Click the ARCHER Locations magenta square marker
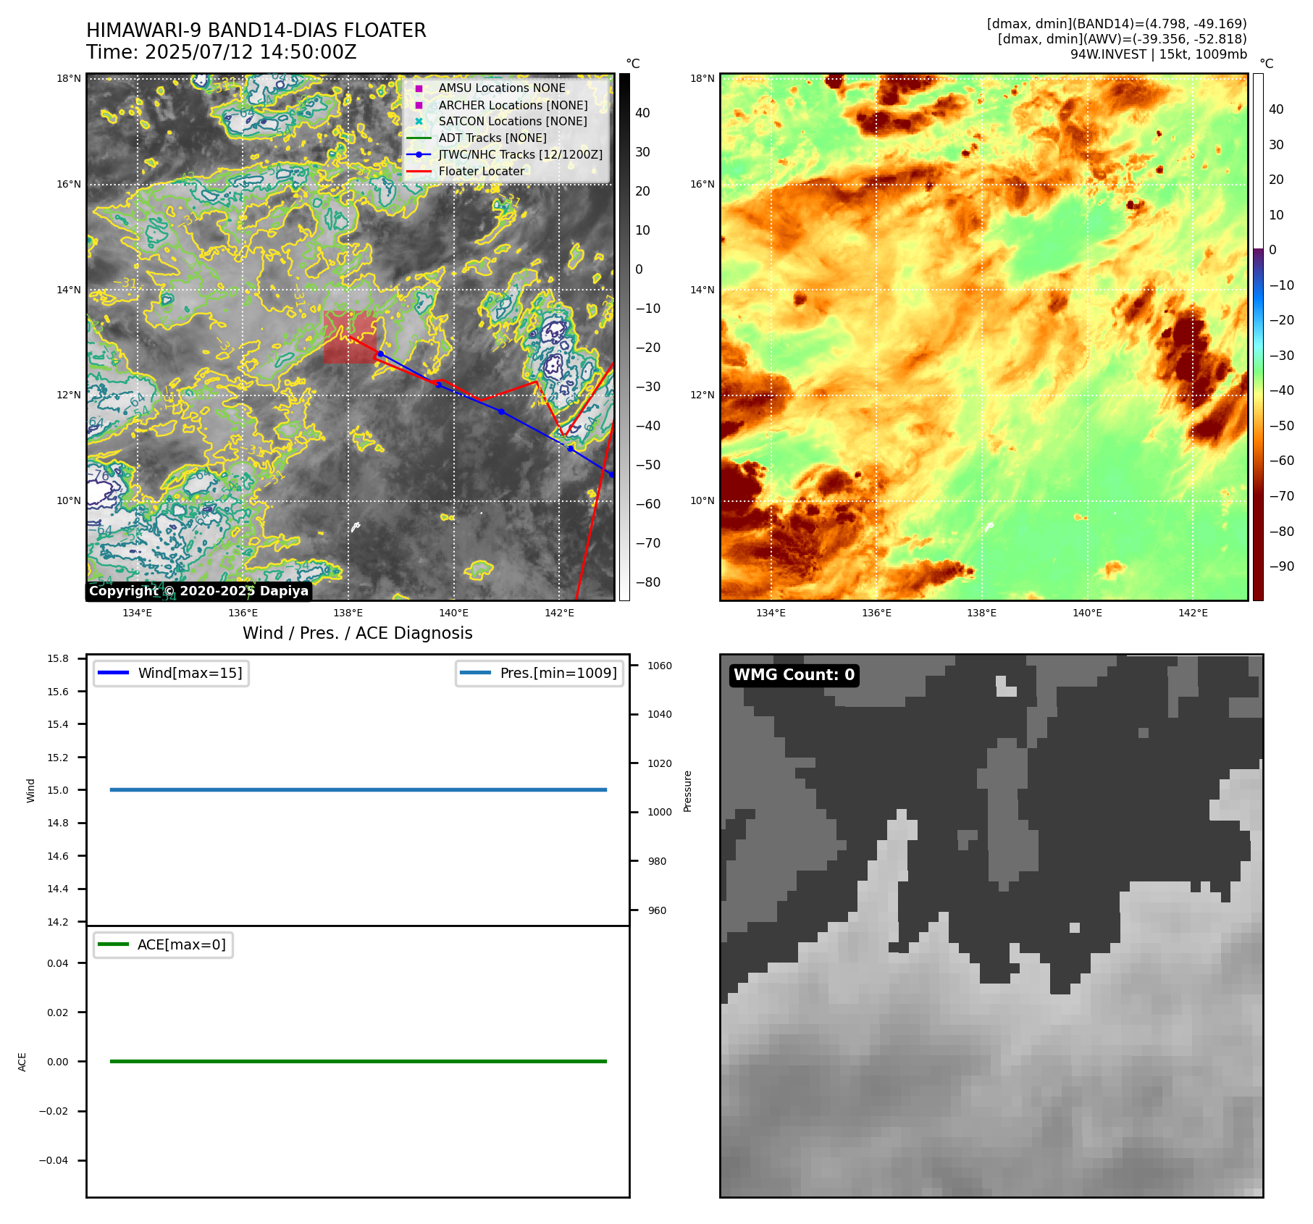The height and width of the screenshot is (1224, 1313). (419, 105)
